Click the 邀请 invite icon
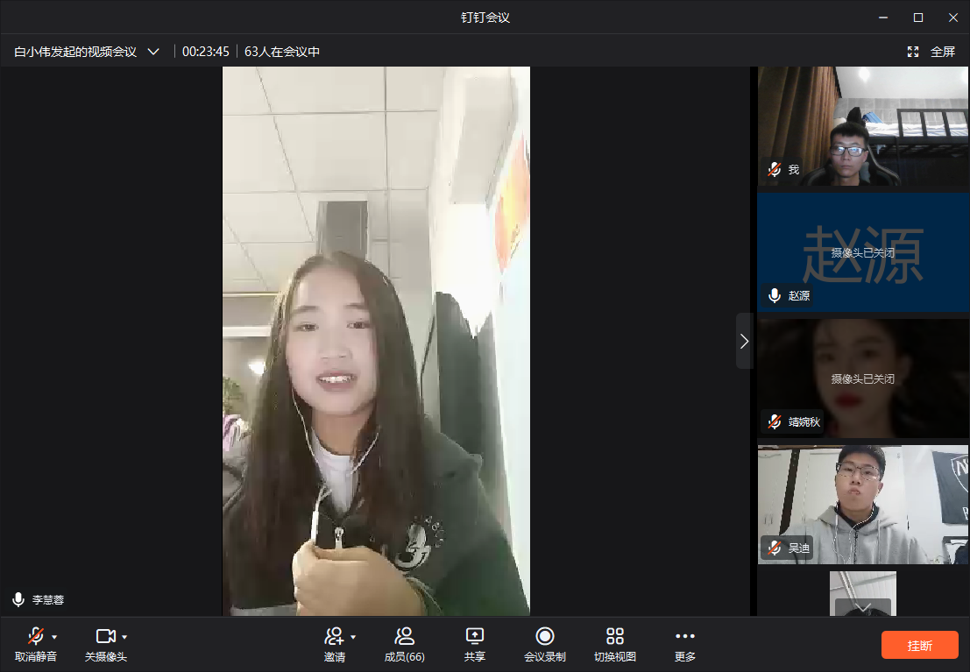Screen dimensions: 970x672 click(x=334, y=636)
